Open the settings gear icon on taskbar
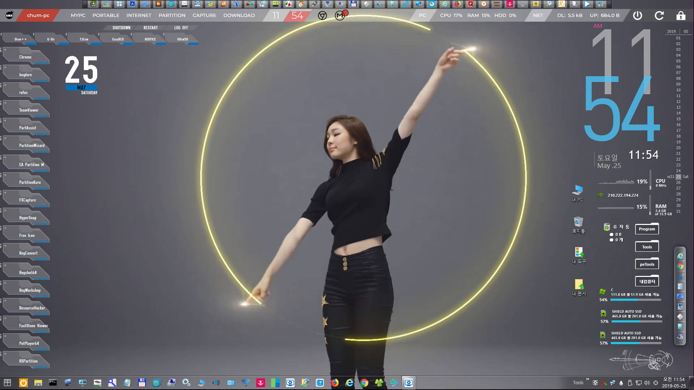Image resolution: width=694 pixels, height=390 pixels. 186,382
